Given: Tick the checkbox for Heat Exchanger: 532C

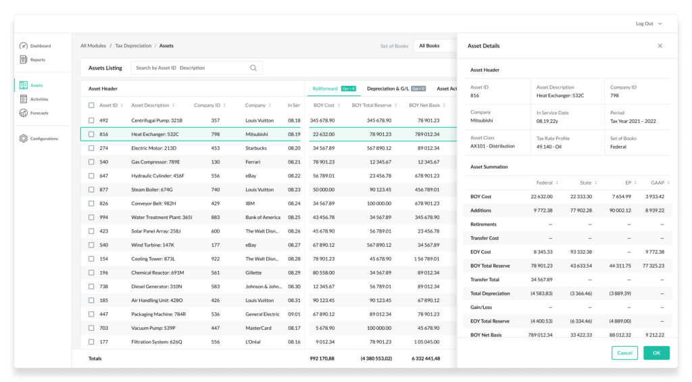Looking at the screenshot, I should (91, 134).
